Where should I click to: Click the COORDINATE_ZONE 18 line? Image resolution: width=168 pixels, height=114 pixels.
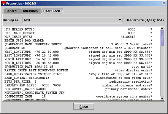click(78, 96)
